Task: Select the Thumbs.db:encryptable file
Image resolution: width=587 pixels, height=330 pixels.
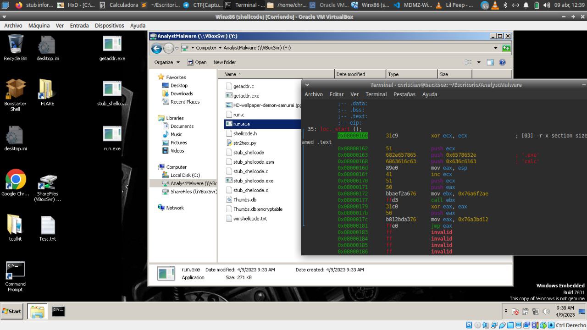Action: point(258,209)
